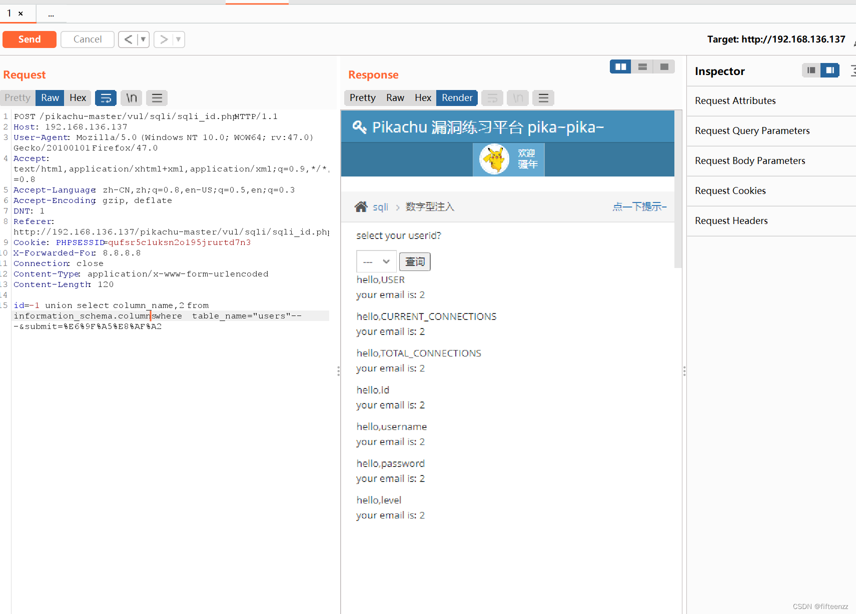Select top-bottom split layout view
The height and width of the screenshot is (614, 856).
click(x=642, y=66)
